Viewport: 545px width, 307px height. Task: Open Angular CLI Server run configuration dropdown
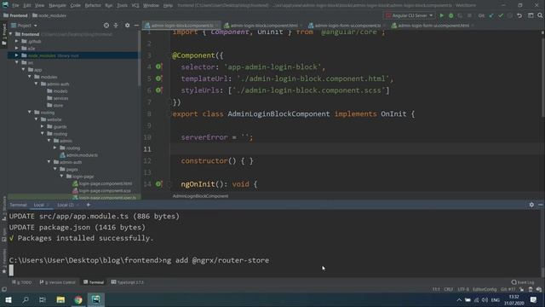point(410,15)
